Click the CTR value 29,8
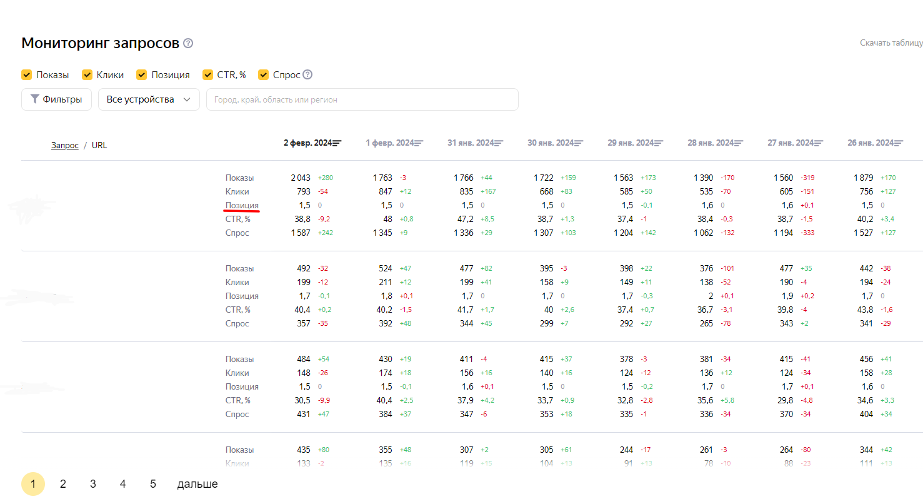 (x=786, y=401)
